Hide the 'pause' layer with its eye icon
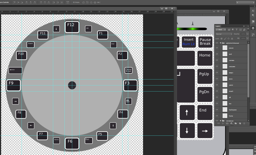The height and width of the screenshot is (155, 256). 217,48
